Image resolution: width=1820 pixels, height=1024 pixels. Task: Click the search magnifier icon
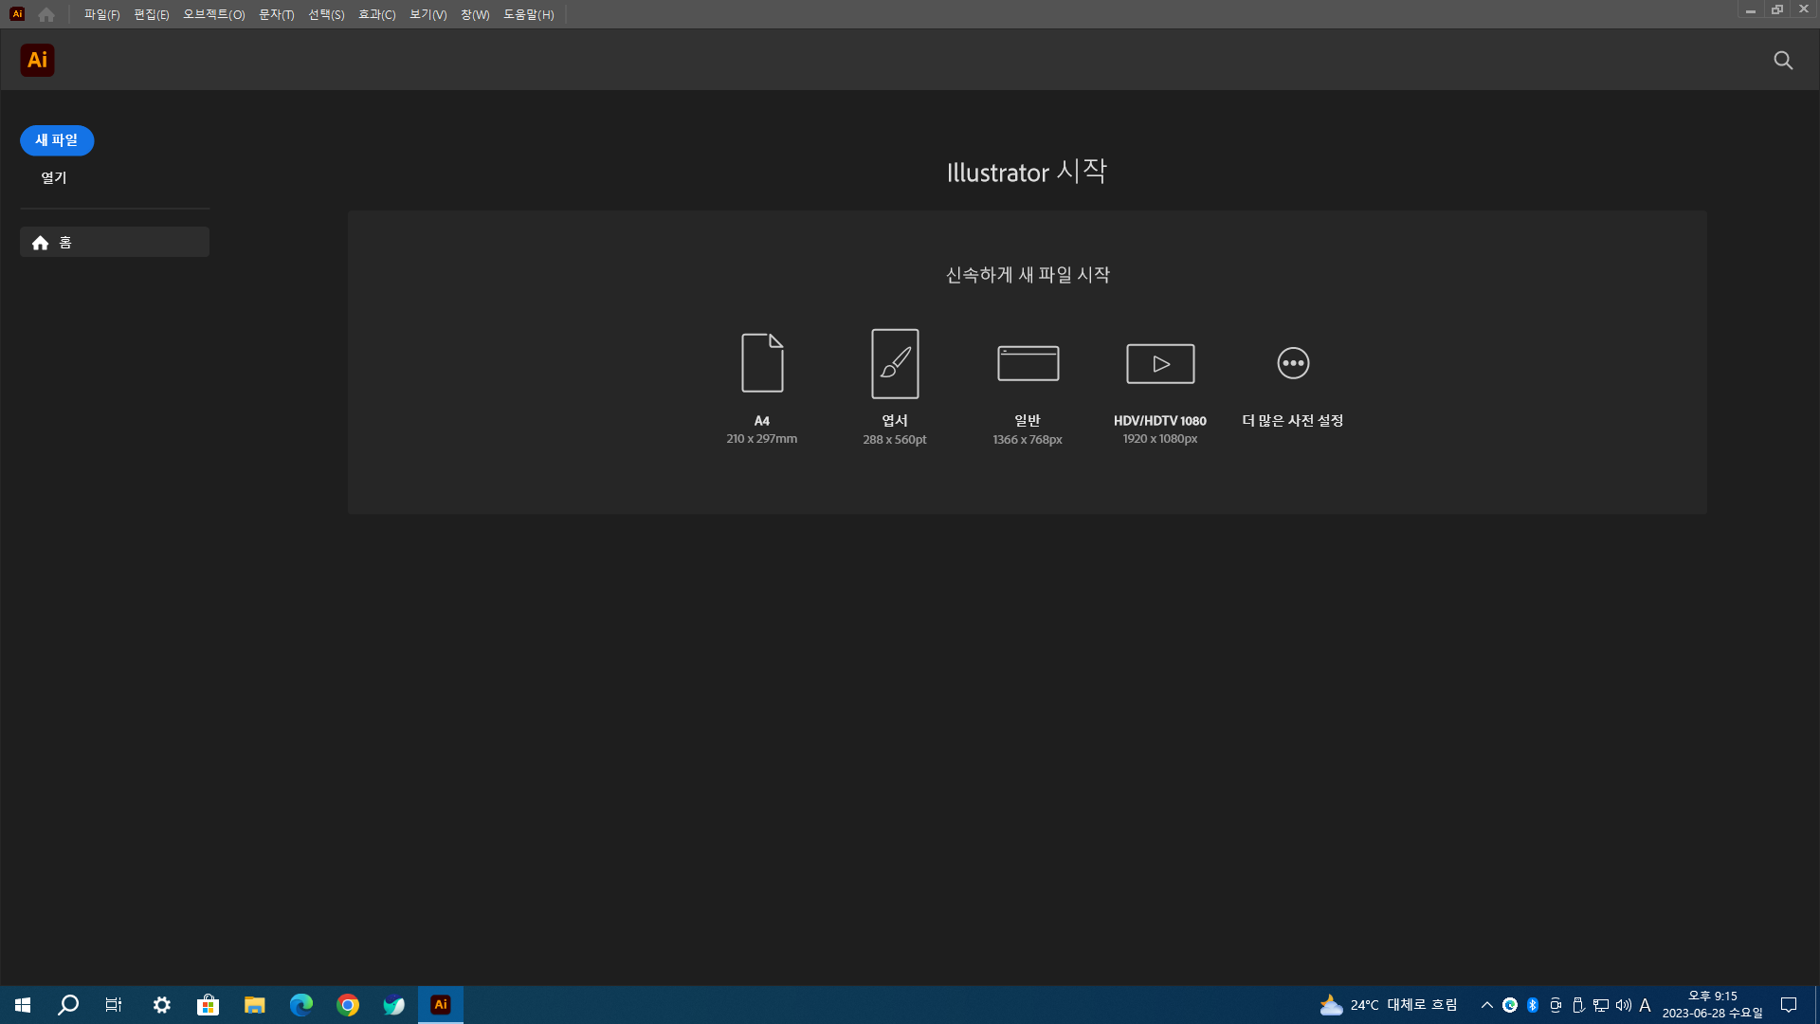1783,61
